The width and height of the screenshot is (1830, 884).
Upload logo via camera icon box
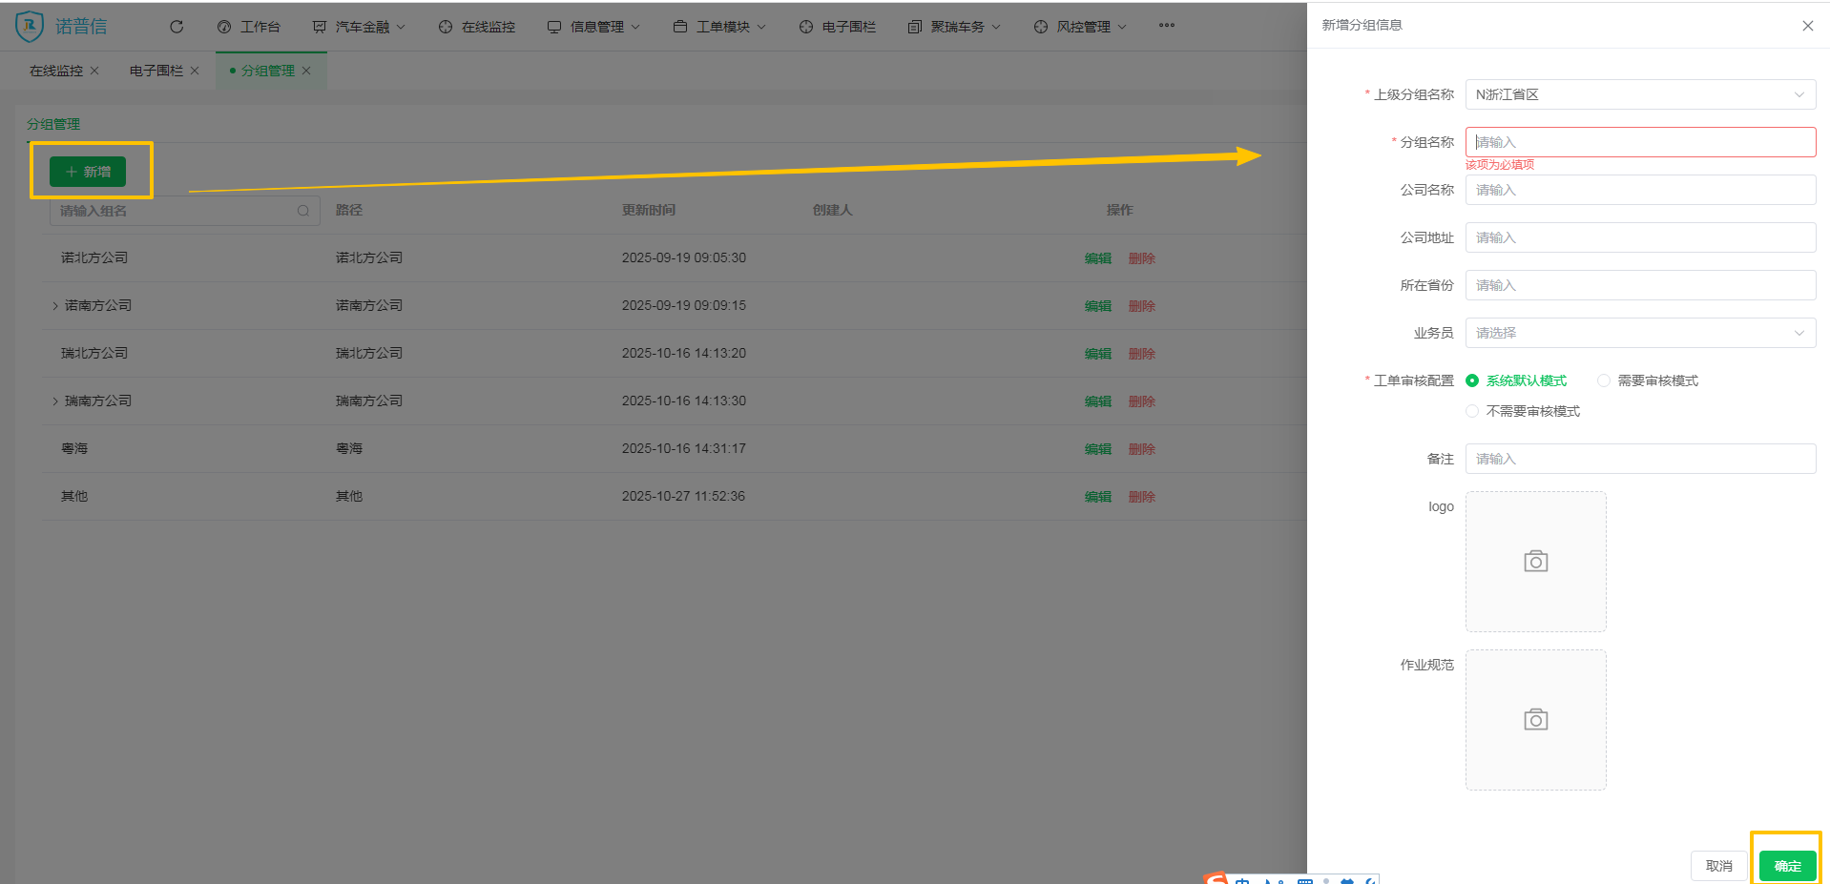click(x=1535, y=562)
